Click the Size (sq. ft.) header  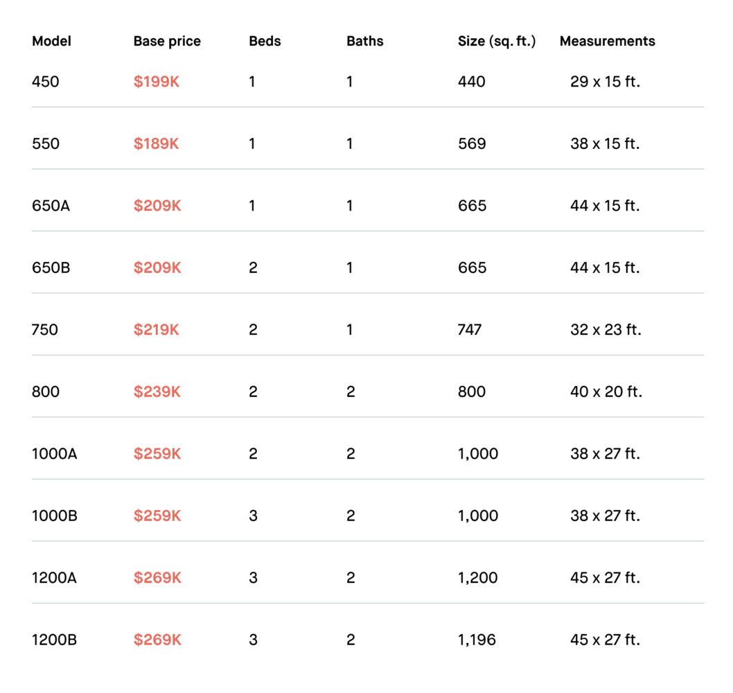(497, 41)
